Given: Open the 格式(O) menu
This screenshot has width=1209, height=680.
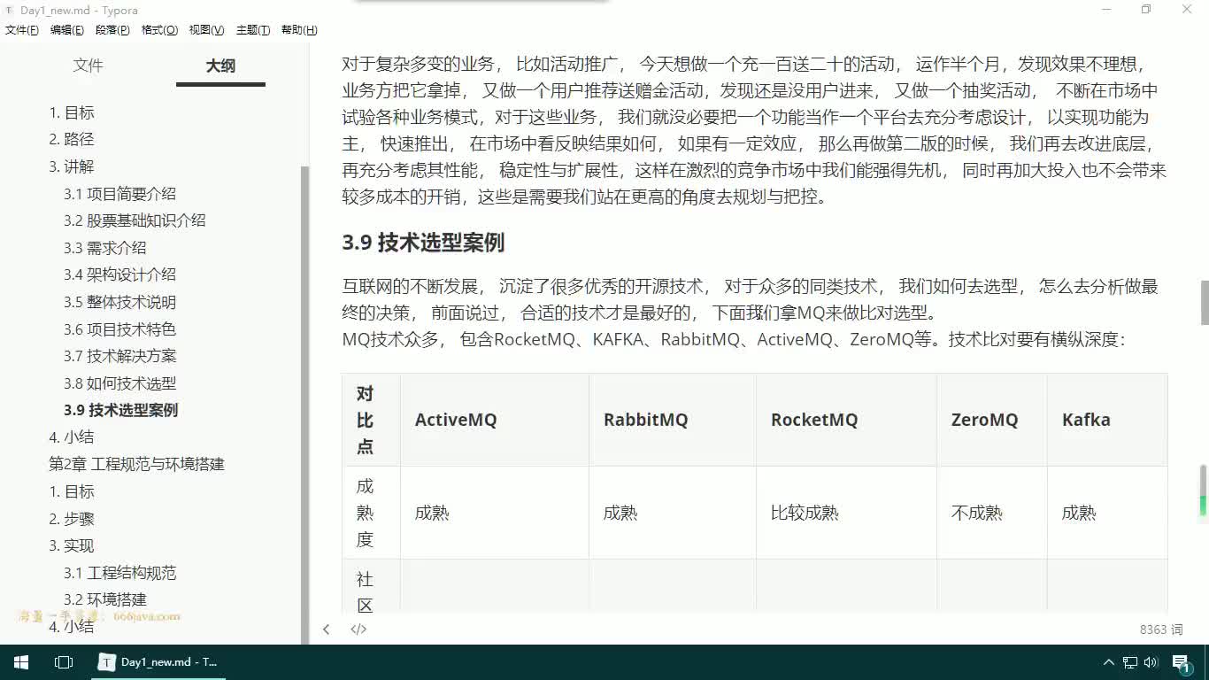Looking at the screenshot, I should tap(159, 30).
